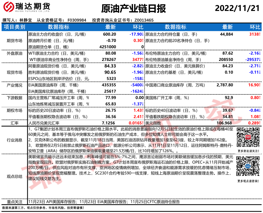This screenshot has height=213, width=263.
Task: Select the 重点关注 row label
Action: pos(15,202)
